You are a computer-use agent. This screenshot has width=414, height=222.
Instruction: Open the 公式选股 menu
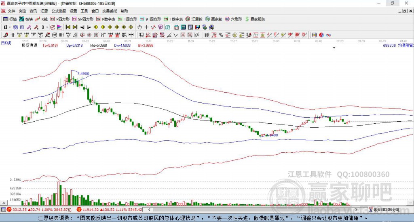(59, 11)
